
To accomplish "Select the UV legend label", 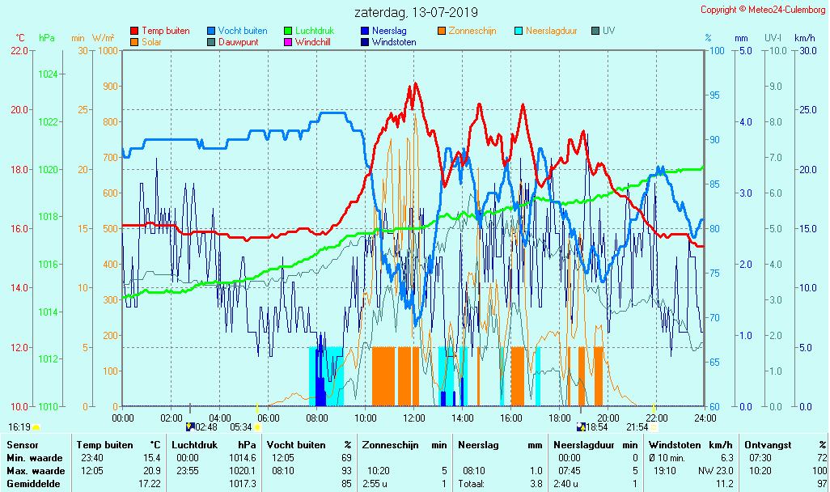I will point(608,31).
